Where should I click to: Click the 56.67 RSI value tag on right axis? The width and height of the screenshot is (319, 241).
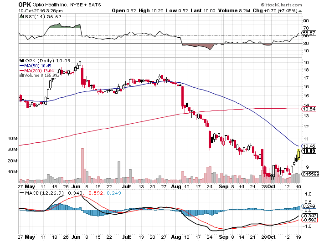pos(309,33)
